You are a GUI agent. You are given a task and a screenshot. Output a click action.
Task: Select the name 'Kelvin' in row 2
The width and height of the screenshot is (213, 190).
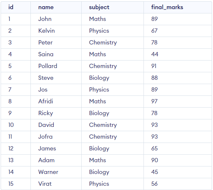point(47,31)
